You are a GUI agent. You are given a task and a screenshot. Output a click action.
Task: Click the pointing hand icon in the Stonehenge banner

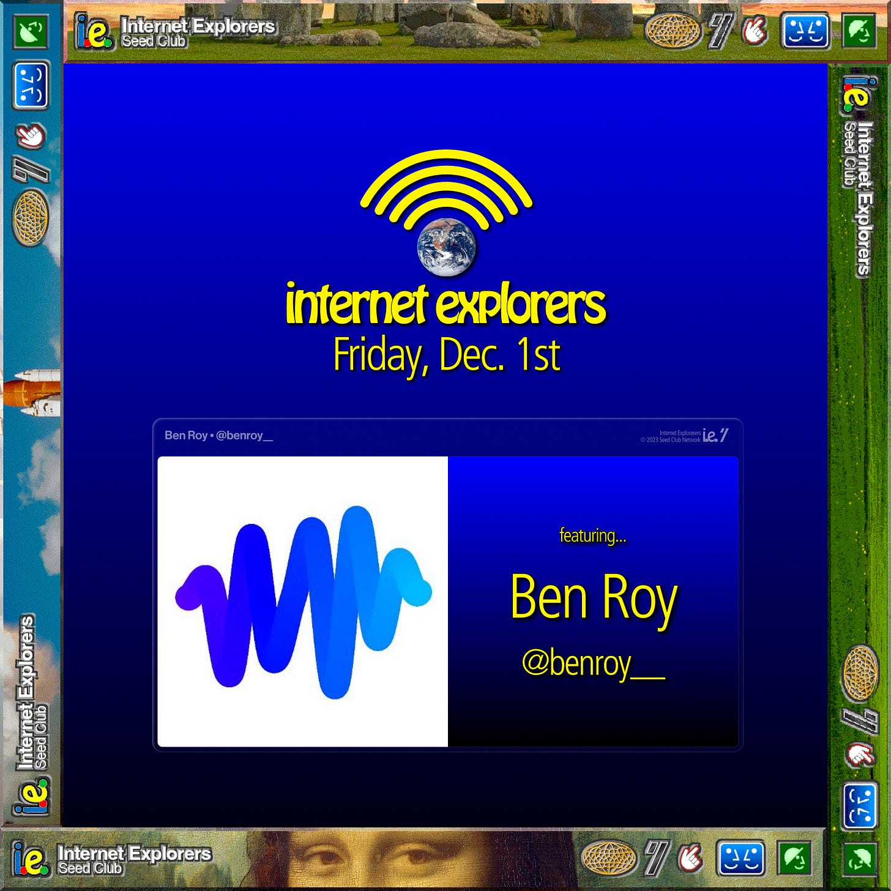pyautogui.click(x=755, y=31)
